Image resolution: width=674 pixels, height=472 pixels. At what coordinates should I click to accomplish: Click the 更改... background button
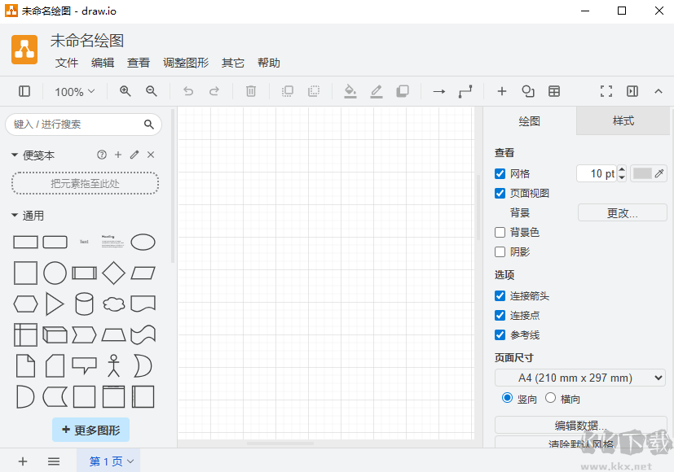[x=623, y=213]
